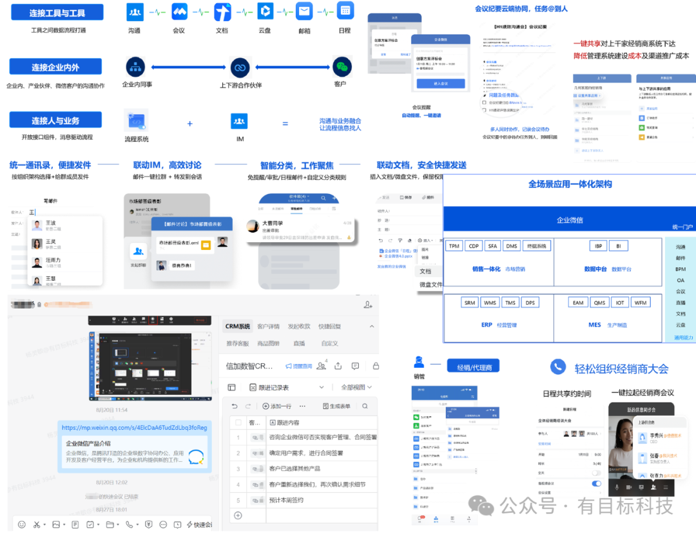Image resolution: width=696 pixels, height=534 pixels.
Task: Click the microphone icon in video meeting bar
Action: (617, 487)
